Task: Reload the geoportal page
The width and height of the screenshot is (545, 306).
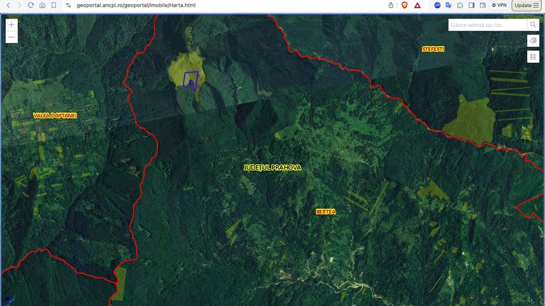Action: tap(31, 5)
